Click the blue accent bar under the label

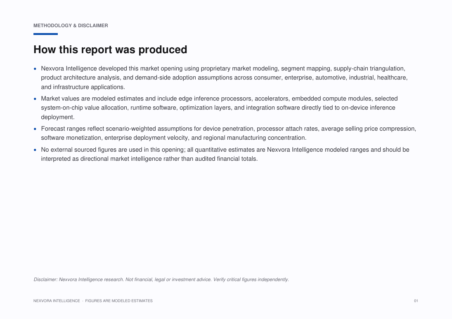45,34
